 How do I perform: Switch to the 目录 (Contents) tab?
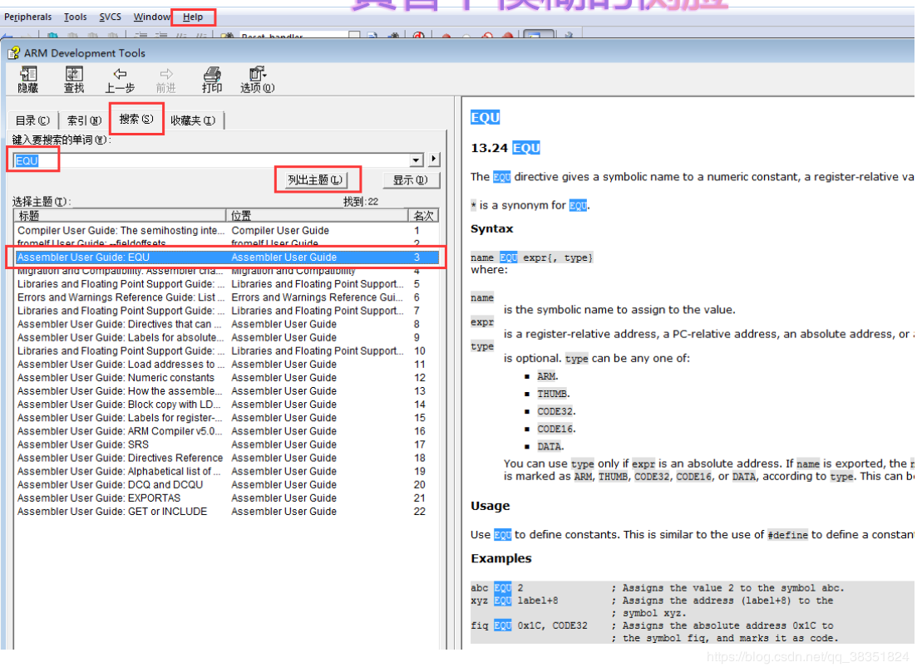click(32, 120)
